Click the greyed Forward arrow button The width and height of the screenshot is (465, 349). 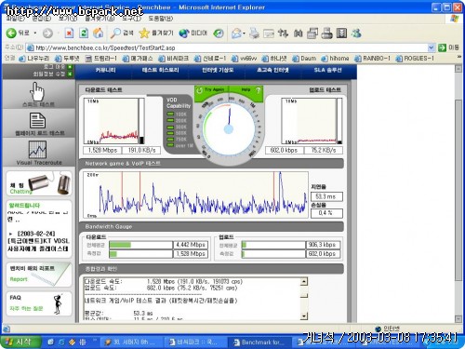click(47, 34)
